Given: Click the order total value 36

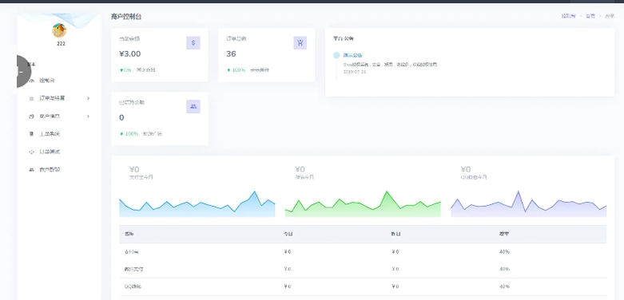Looking at the screenshot, I should [231, 54].
